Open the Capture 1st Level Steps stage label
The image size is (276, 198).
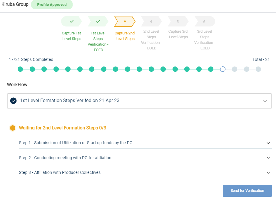click(71, 36)
